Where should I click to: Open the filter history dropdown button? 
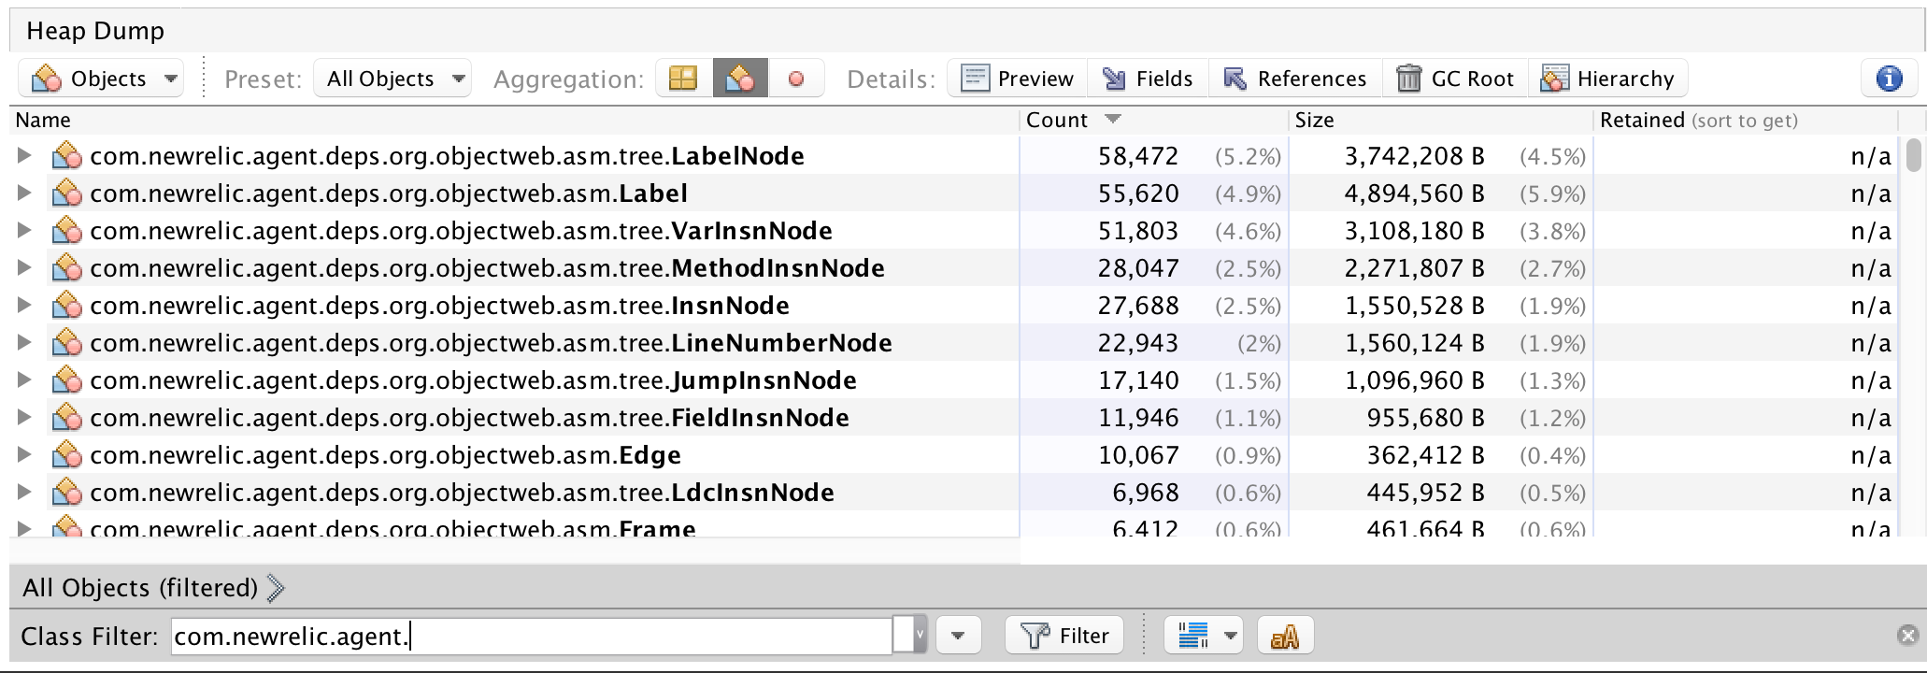click(958, 637)
